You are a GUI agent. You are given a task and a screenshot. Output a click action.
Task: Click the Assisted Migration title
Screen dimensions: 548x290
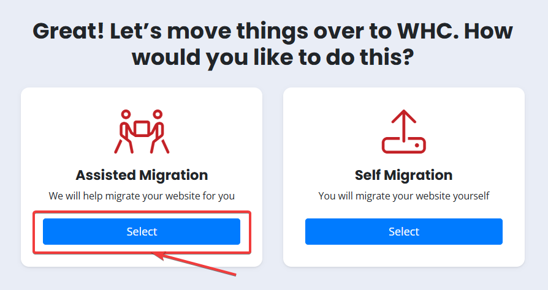[x=142, y=175]
